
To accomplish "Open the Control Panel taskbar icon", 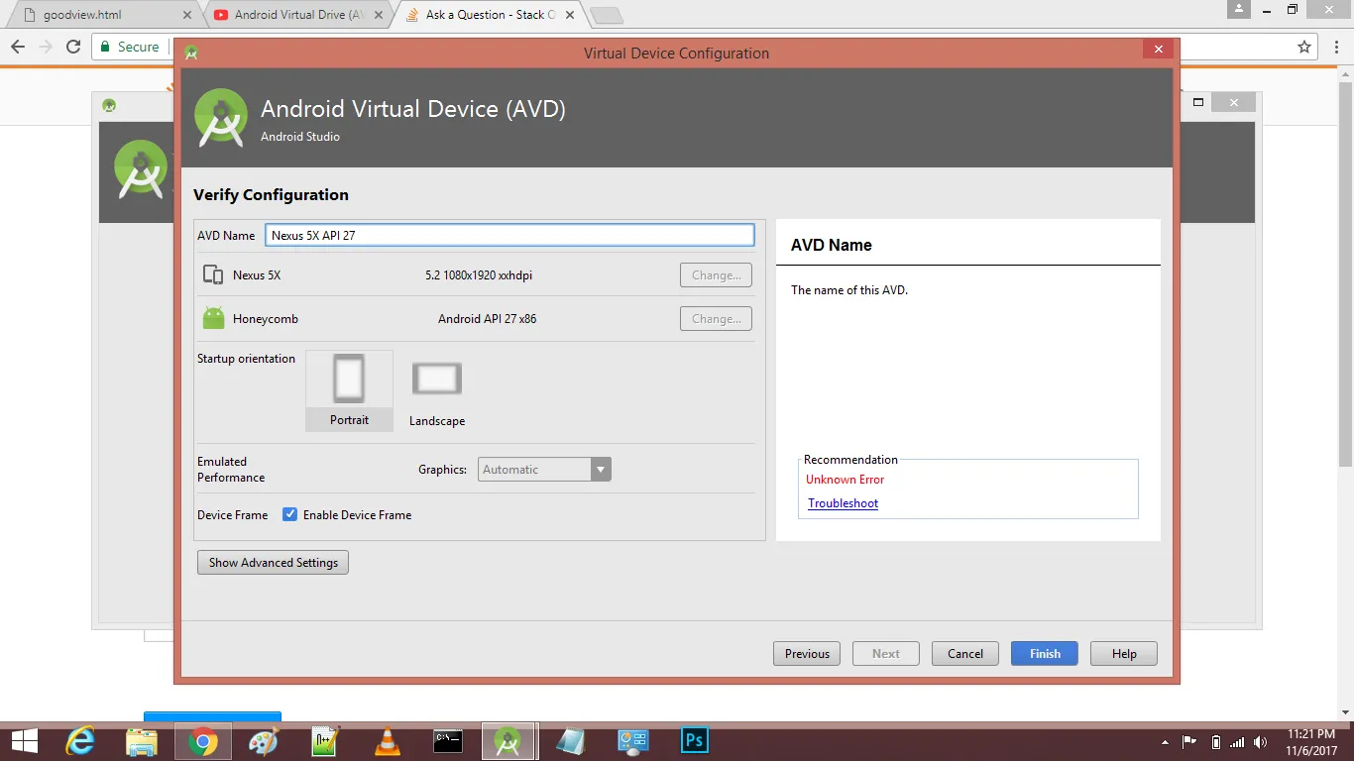I will [x=632, y=741].
